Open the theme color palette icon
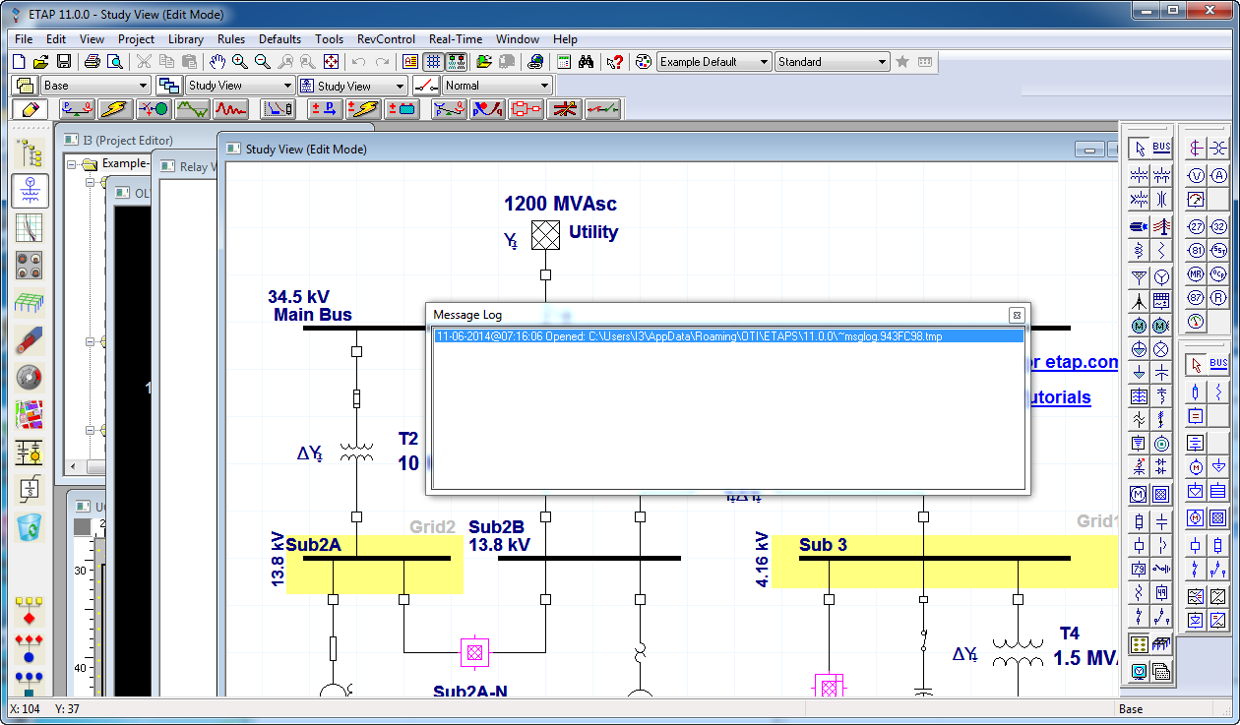1240x725 pixels. 645,62
